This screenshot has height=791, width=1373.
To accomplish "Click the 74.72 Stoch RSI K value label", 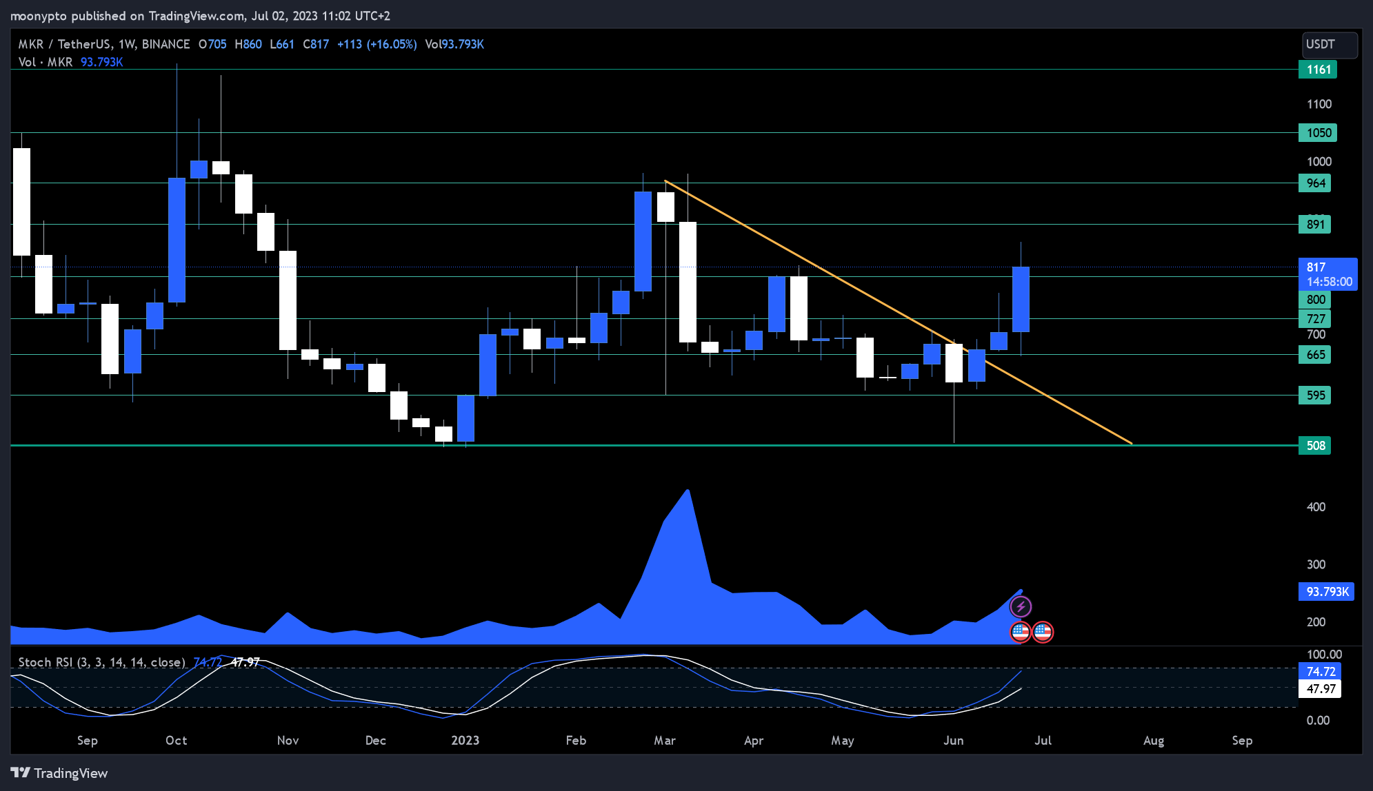I will click(1320, 672).
